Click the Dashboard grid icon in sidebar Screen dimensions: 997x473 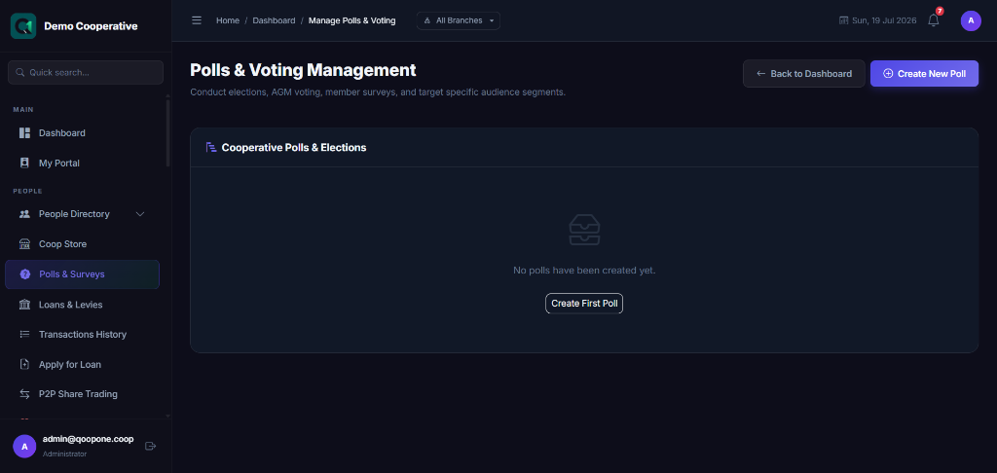tap(24, 133)
